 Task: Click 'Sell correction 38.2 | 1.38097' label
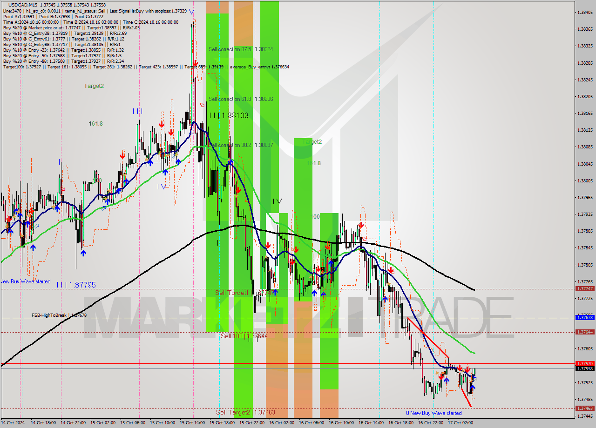(240, 145)
